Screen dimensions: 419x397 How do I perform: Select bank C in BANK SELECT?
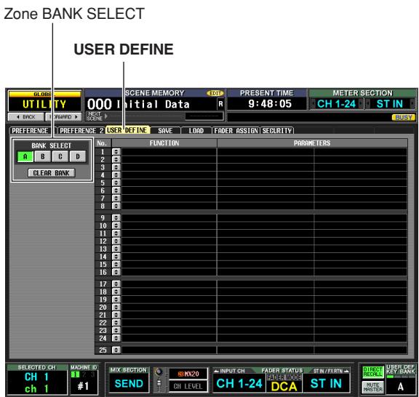[x=60, y=156]
